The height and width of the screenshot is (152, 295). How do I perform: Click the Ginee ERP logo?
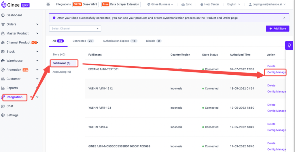coord(16,5)
